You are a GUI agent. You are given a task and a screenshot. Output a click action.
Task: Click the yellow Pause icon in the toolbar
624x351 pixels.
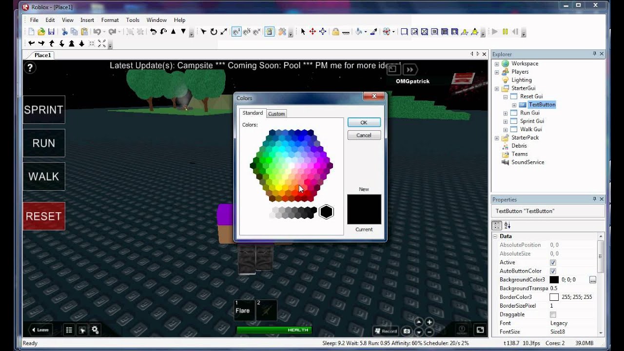[505, 32]
